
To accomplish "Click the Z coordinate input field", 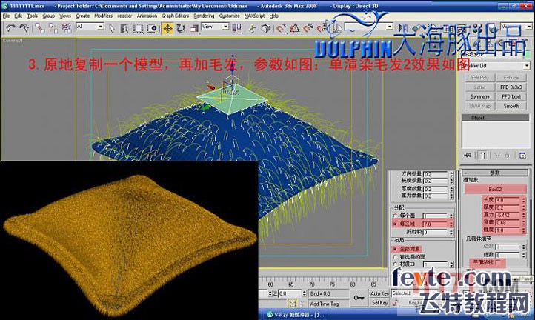I will (x=290, y=293).
